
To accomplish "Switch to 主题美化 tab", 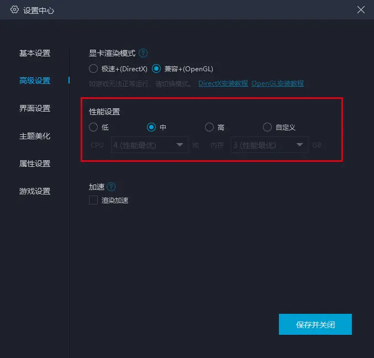I will (35, 136).
